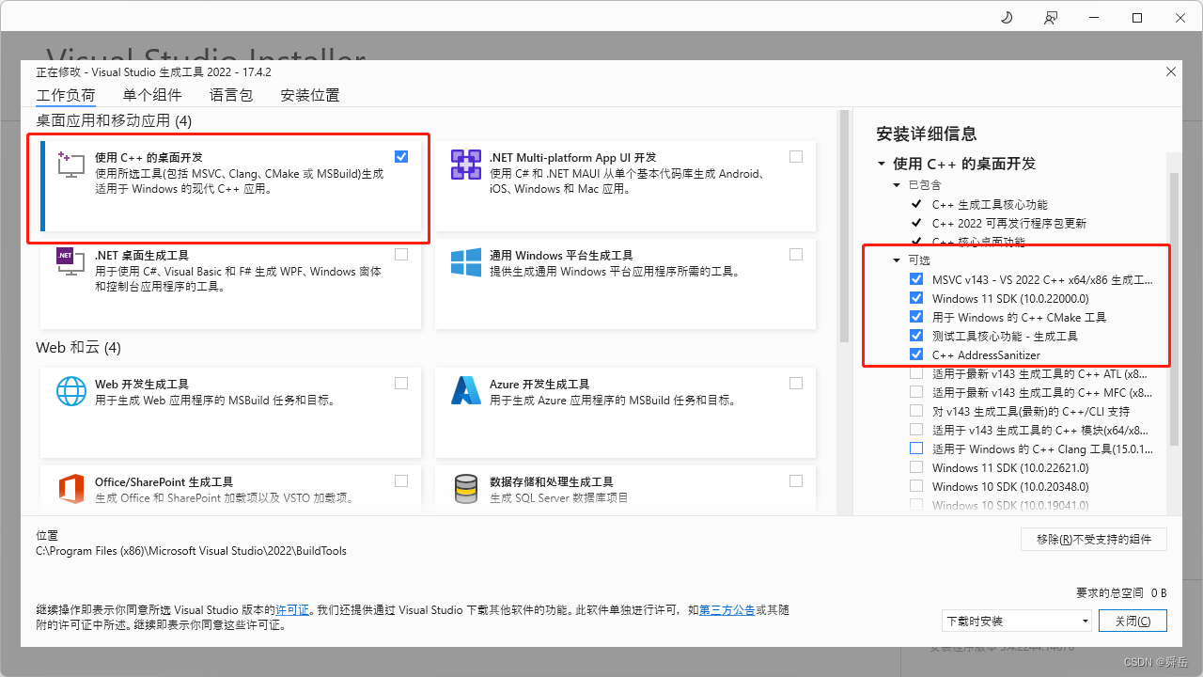Uncheck 用于 Windows 的 C++ CMake 工具
This screenshot has height=677, width=1203.
point(916,317)
